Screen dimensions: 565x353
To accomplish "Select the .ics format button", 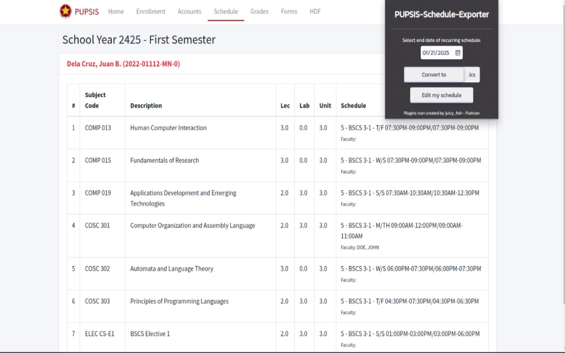I will click(472, 75).
